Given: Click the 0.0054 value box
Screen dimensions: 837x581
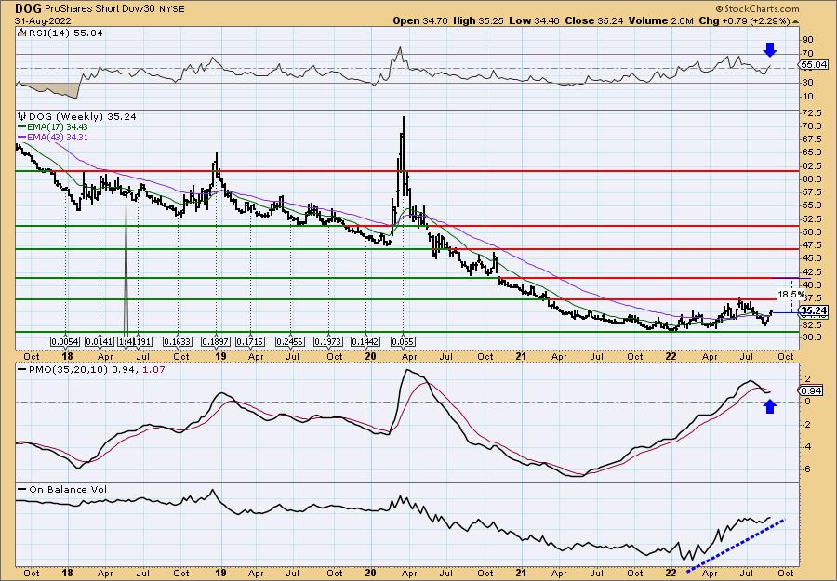Looking at the screenshot, I should 66,341.
